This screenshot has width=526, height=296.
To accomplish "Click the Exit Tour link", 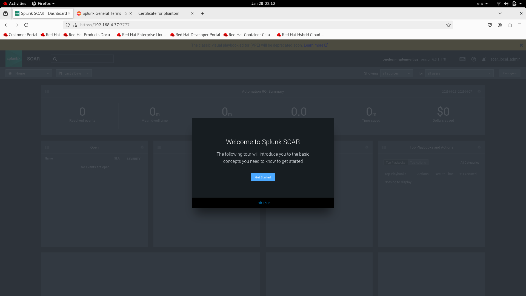I will (263, 203).
